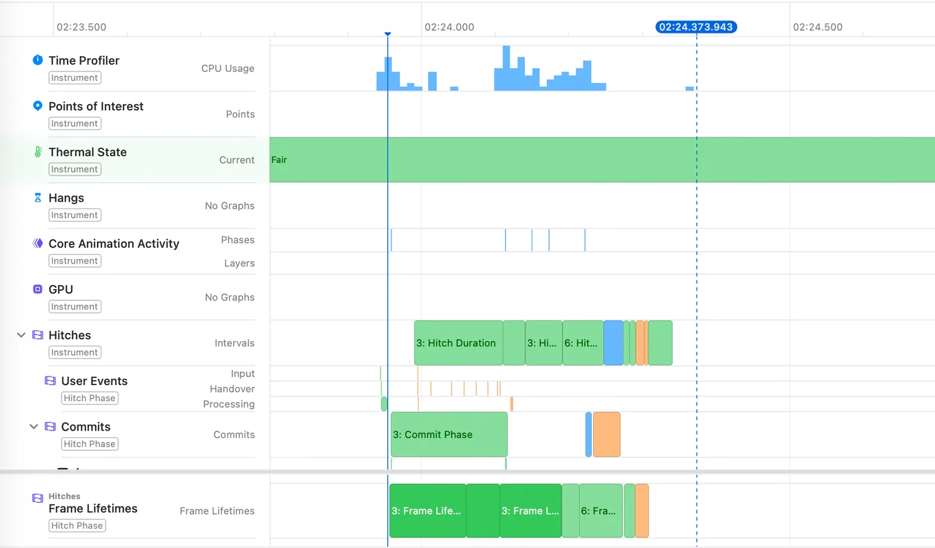Collapse the Hitches track with its chevron
The height and width of the screenshot is (548, 935).
[x=21, y=335]
